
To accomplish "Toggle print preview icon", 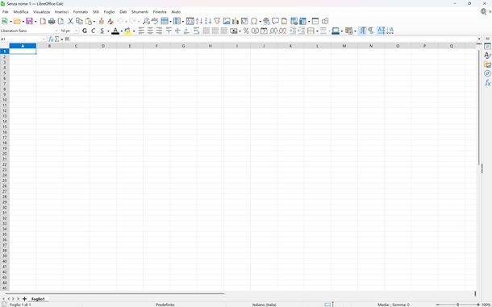I will pos(60,21).
